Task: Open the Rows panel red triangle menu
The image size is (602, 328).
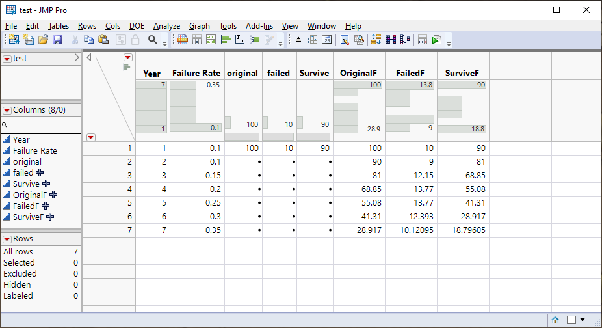Action: point(7,239)
